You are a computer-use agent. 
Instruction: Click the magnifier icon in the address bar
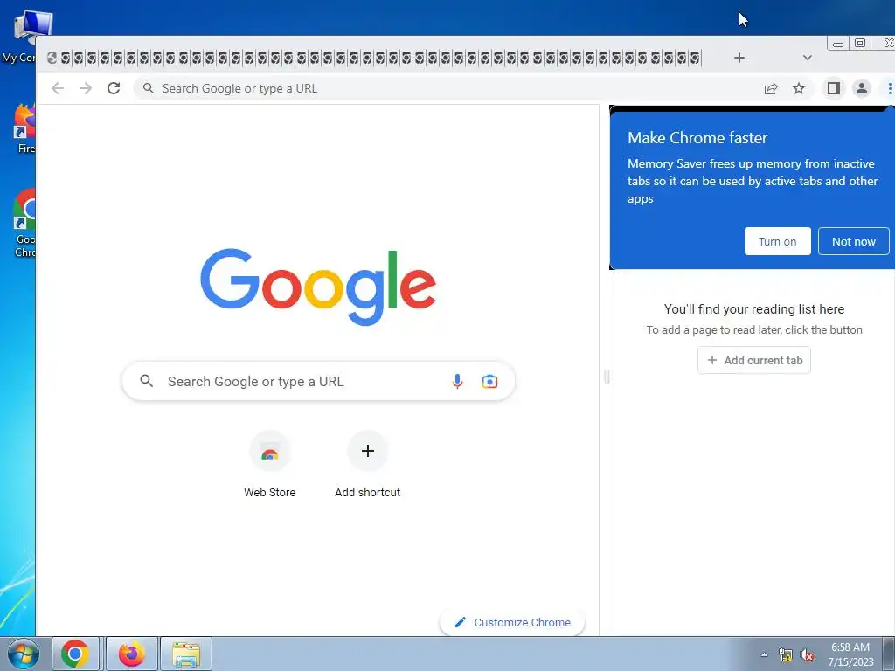click(x=148, y=88)
